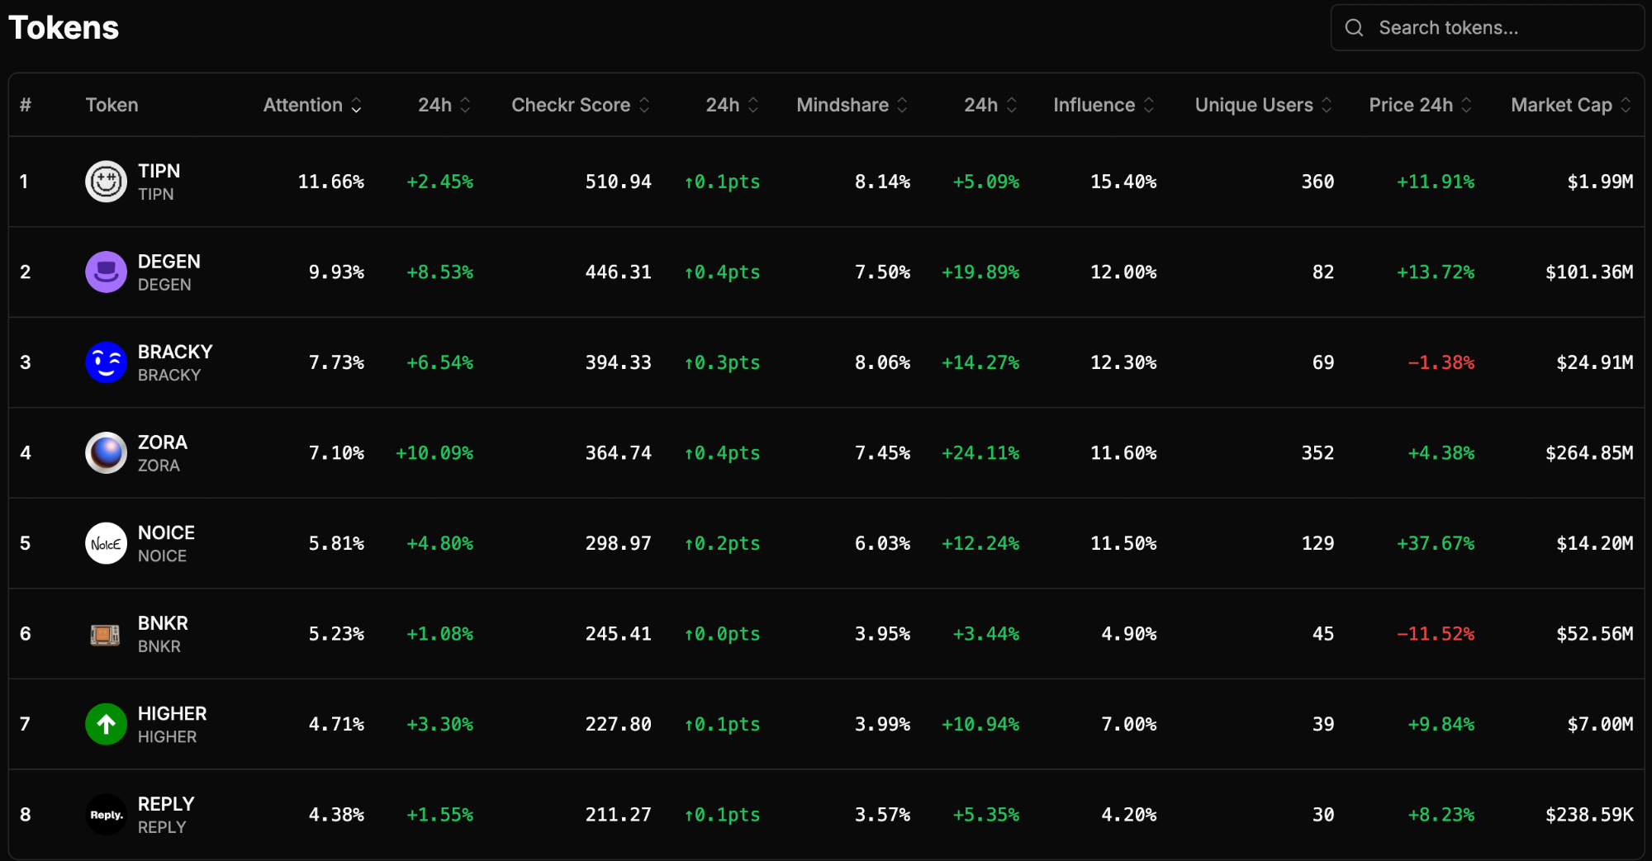
Task: Click DEGEN market cap $101.36M
Action: point(1589,272)
